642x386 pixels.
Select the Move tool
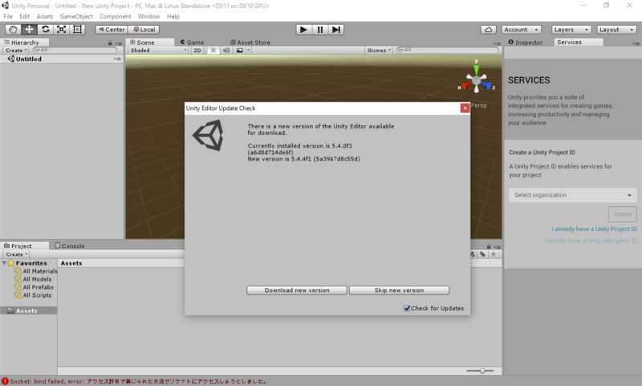click(29, 30)
